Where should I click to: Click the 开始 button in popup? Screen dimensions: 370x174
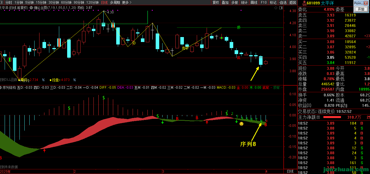[360, 9]
